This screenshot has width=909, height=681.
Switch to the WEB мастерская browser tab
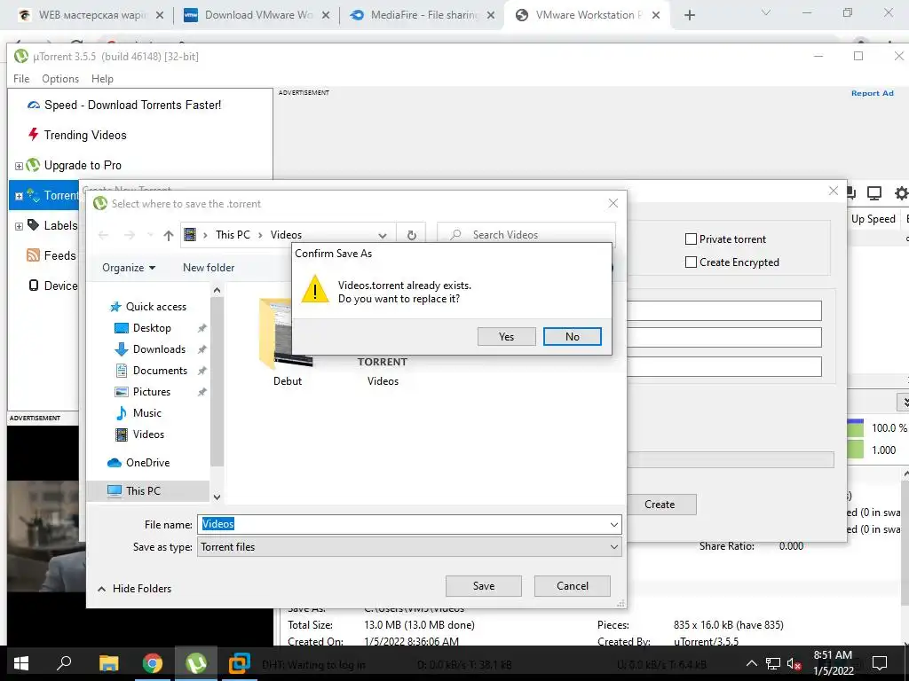90,15
